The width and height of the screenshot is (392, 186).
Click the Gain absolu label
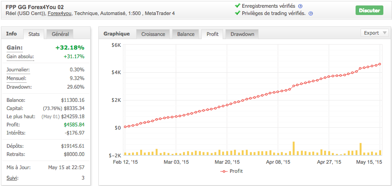[20, 56]
